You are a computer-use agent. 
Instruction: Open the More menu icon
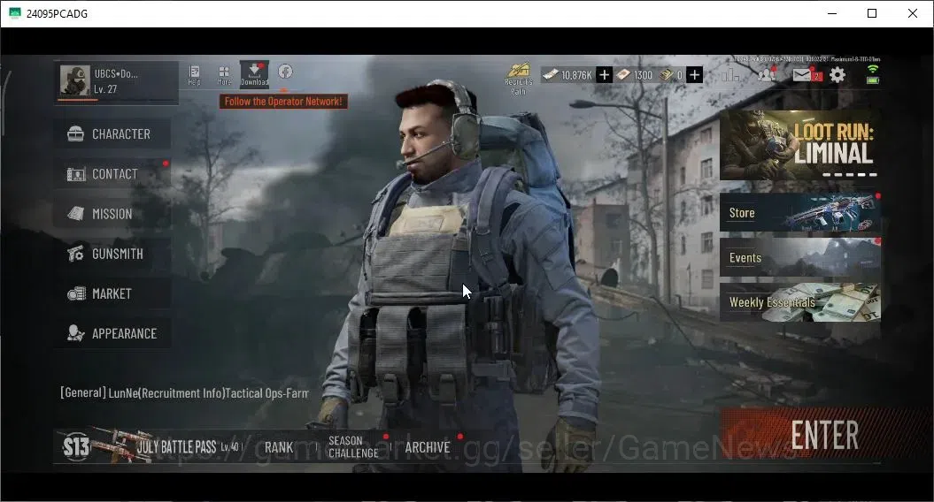tap(224, 75)
